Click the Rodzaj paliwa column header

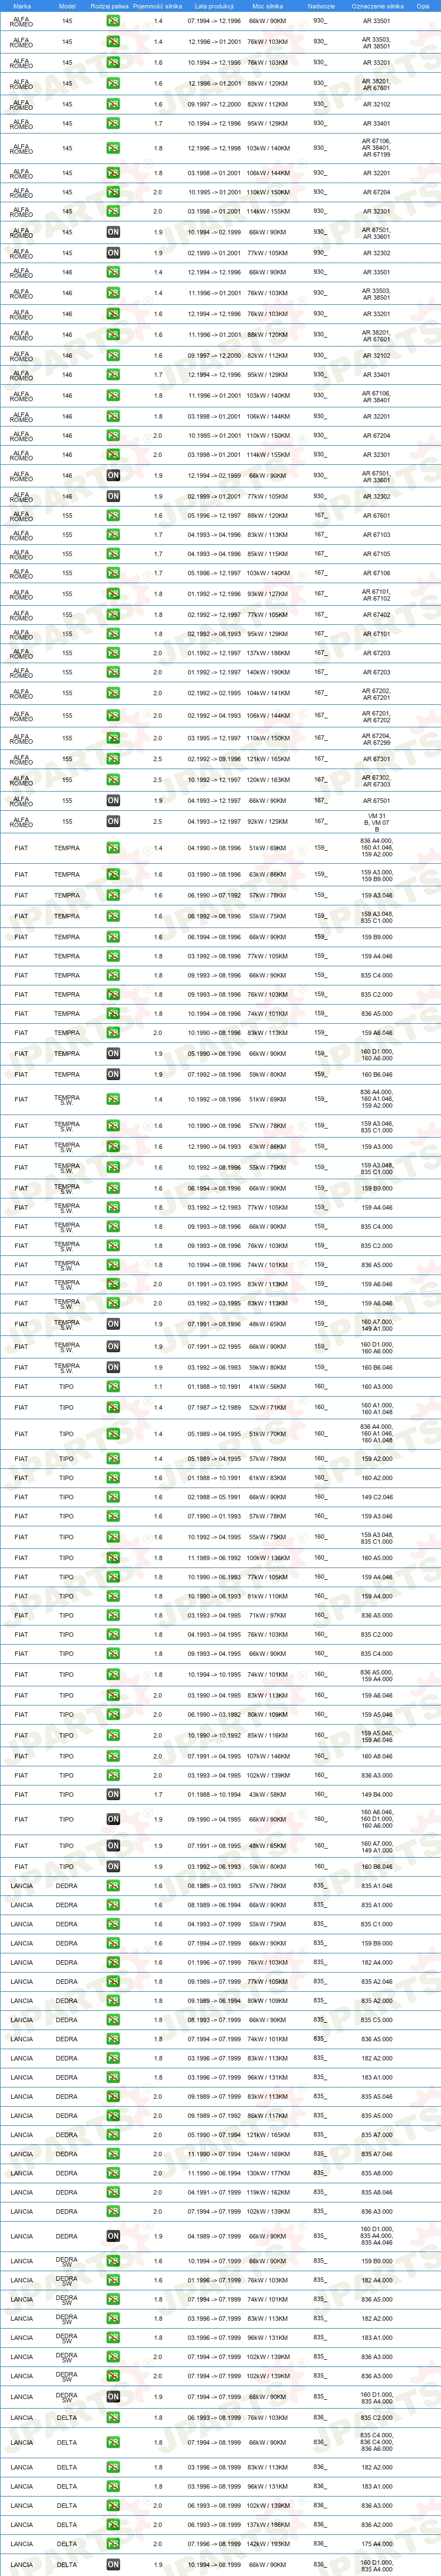[x=110, y=6]
